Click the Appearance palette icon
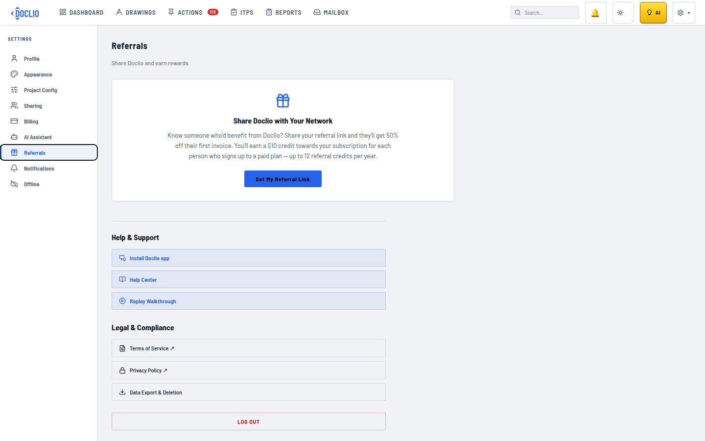Image resolution: width=705 pixels, height=441 pixels. coord(14,74)
